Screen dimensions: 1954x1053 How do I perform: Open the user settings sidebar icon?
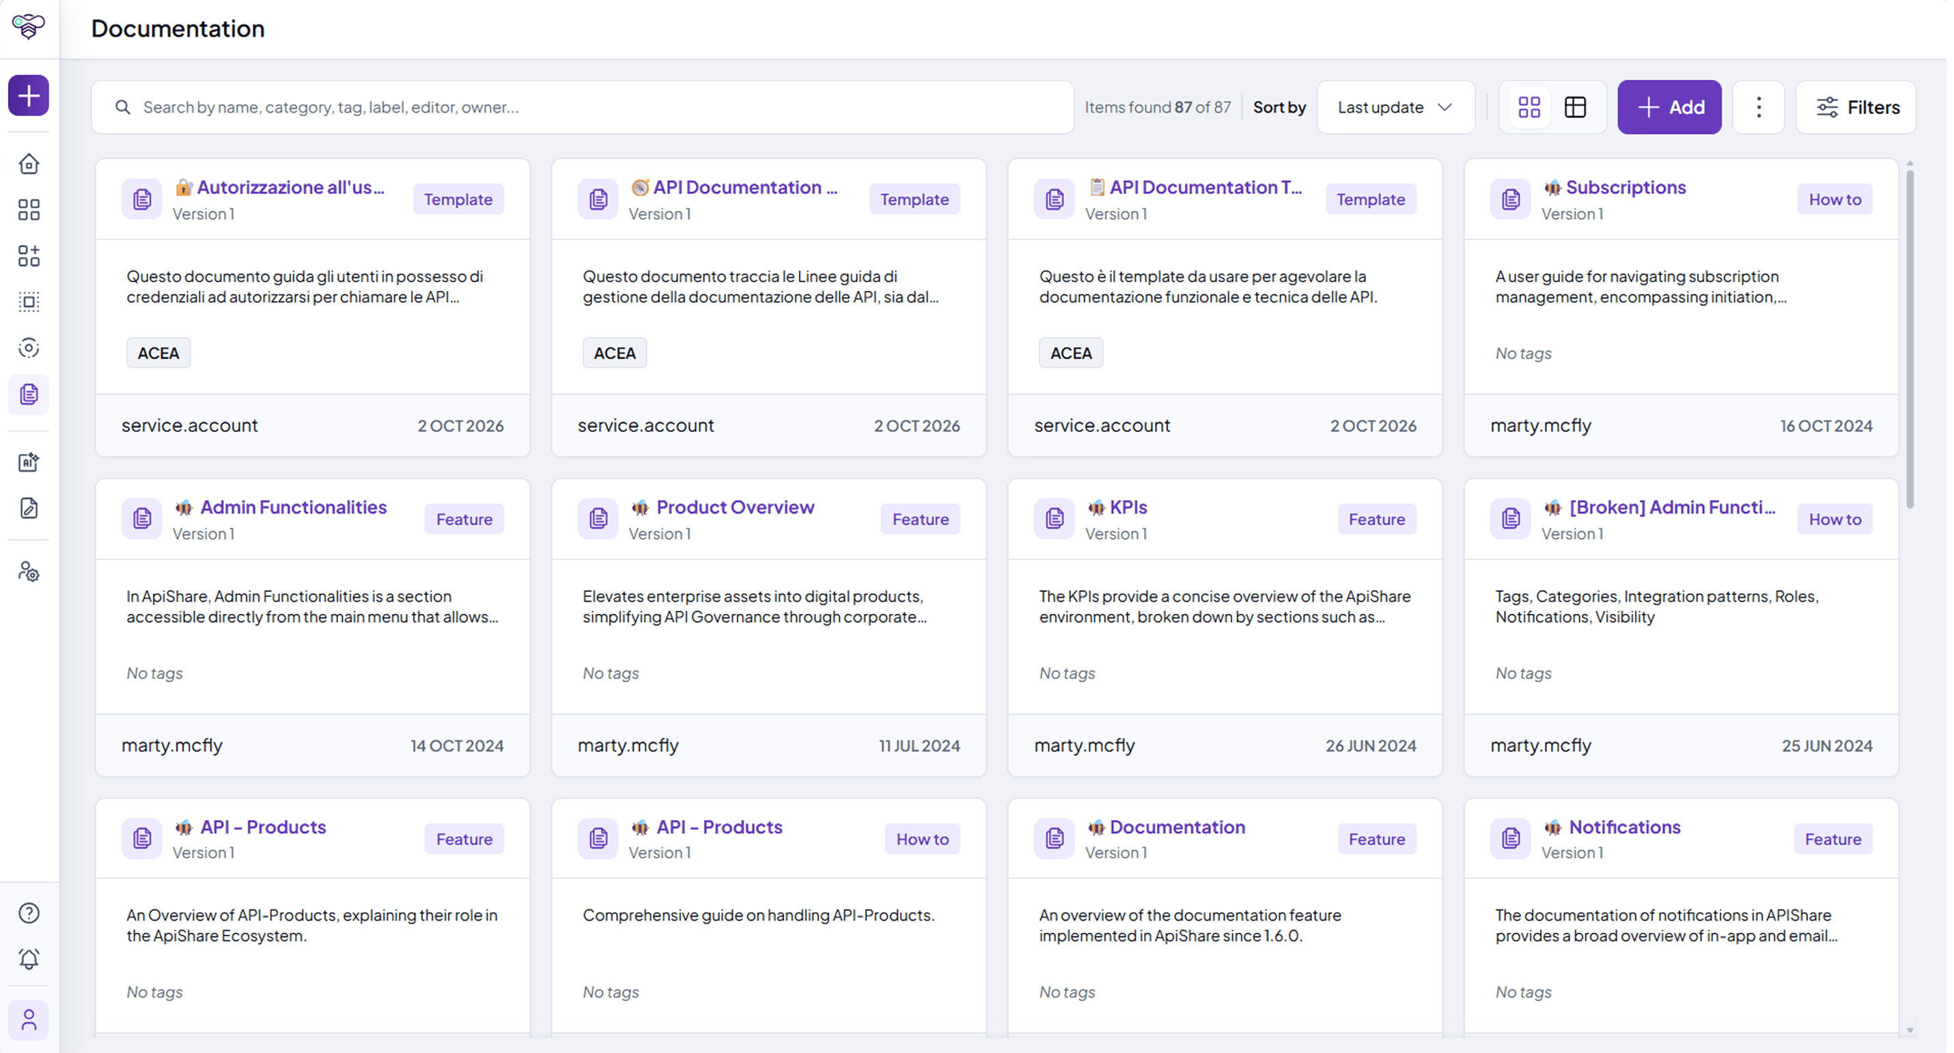(x=29, y=572)
